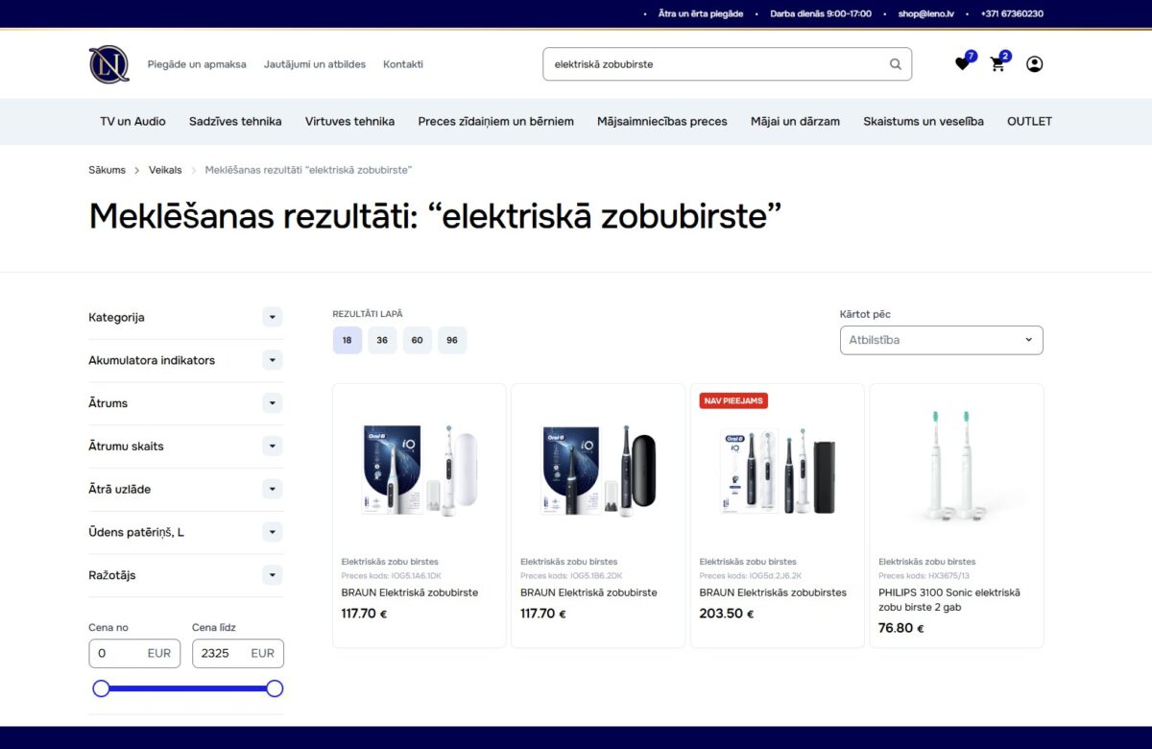This screenshot has height=749, width=1152.
Task: Go back to Sākums via breadcrumb
Action: point(106,169)
